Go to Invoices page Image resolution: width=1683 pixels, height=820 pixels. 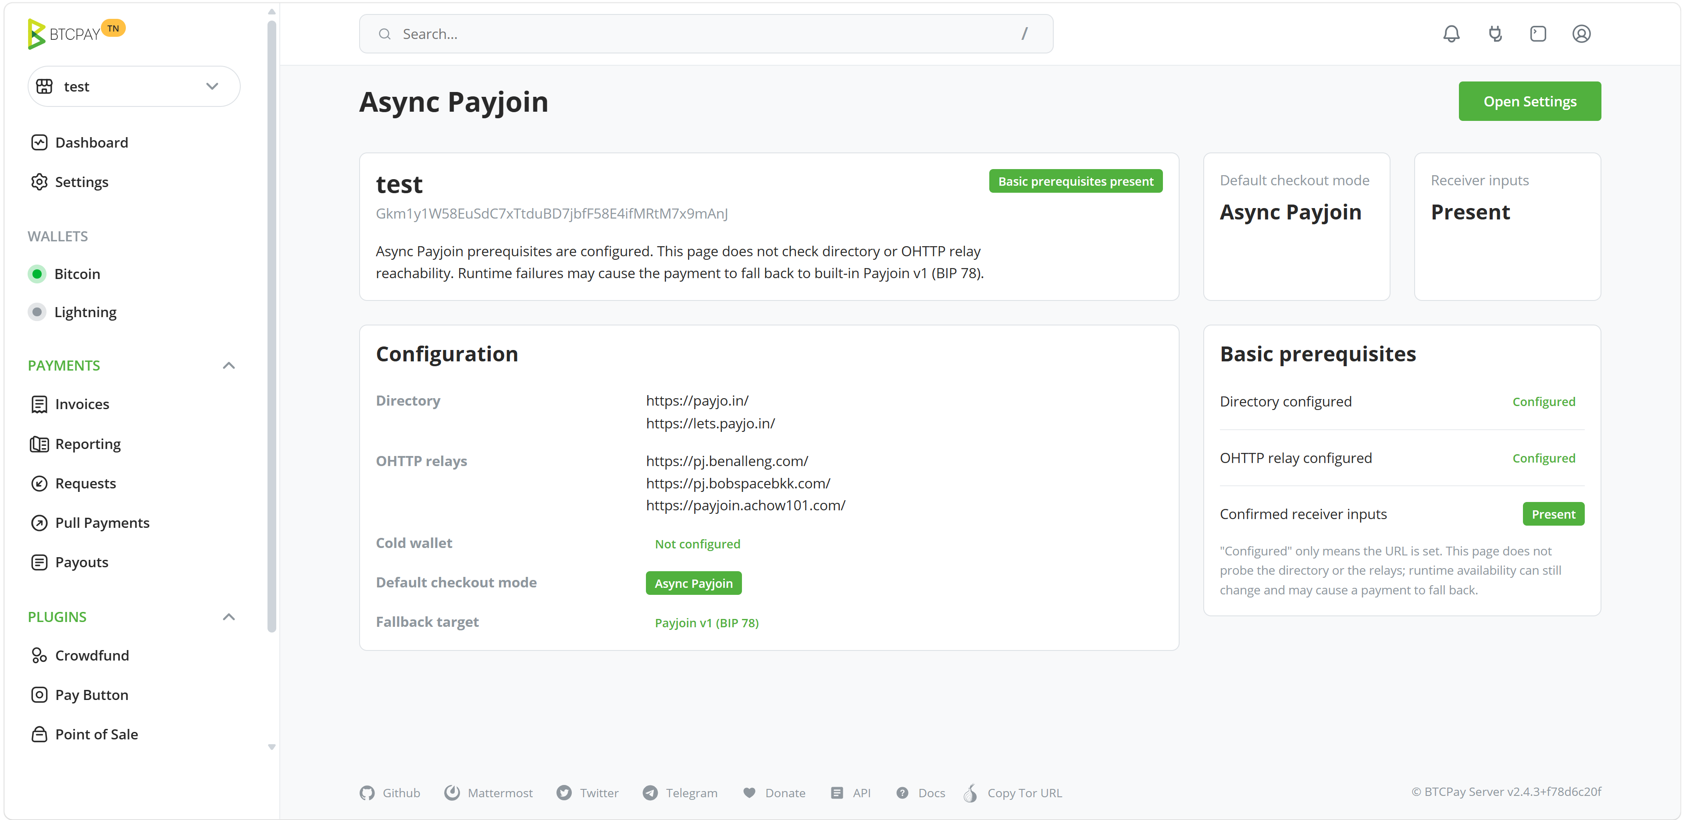point(70,404)
